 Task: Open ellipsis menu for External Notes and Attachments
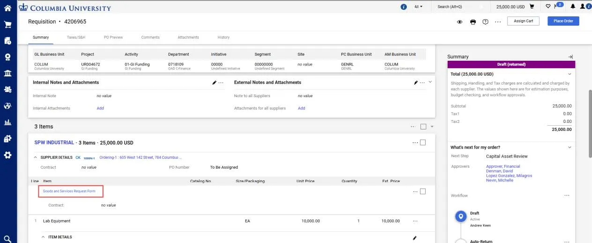pos(422,83)
